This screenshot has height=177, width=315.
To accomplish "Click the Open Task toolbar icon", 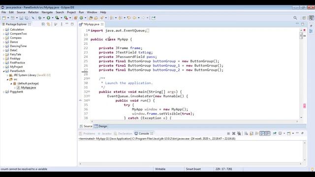I will (96, 18).
